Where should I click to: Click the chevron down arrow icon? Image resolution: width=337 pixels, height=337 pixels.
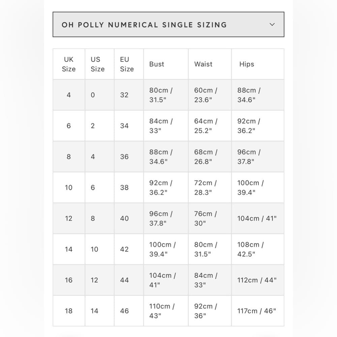click(272, 25)
